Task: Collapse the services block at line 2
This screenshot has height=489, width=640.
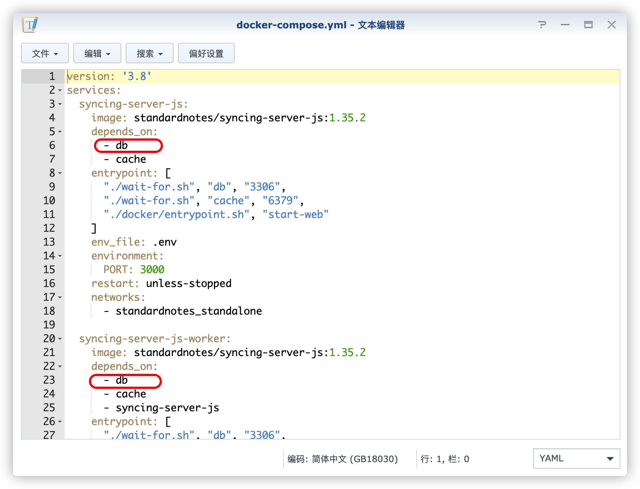Action: 60,90
